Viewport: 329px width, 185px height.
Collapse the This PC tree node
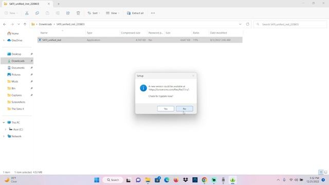pos(4,122)
